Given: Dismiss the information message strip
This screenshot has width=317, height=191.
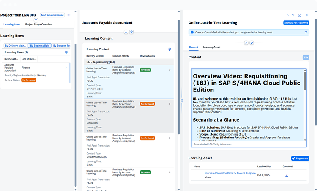Looking at the screenshot, I should tap(306, 32).
